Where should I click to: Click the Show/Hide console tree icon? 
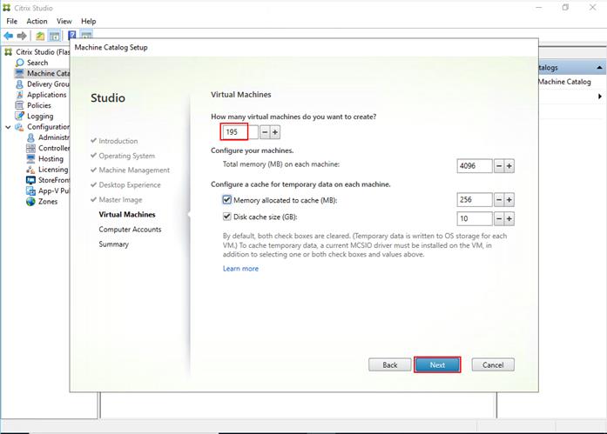(x=54, y=37)
